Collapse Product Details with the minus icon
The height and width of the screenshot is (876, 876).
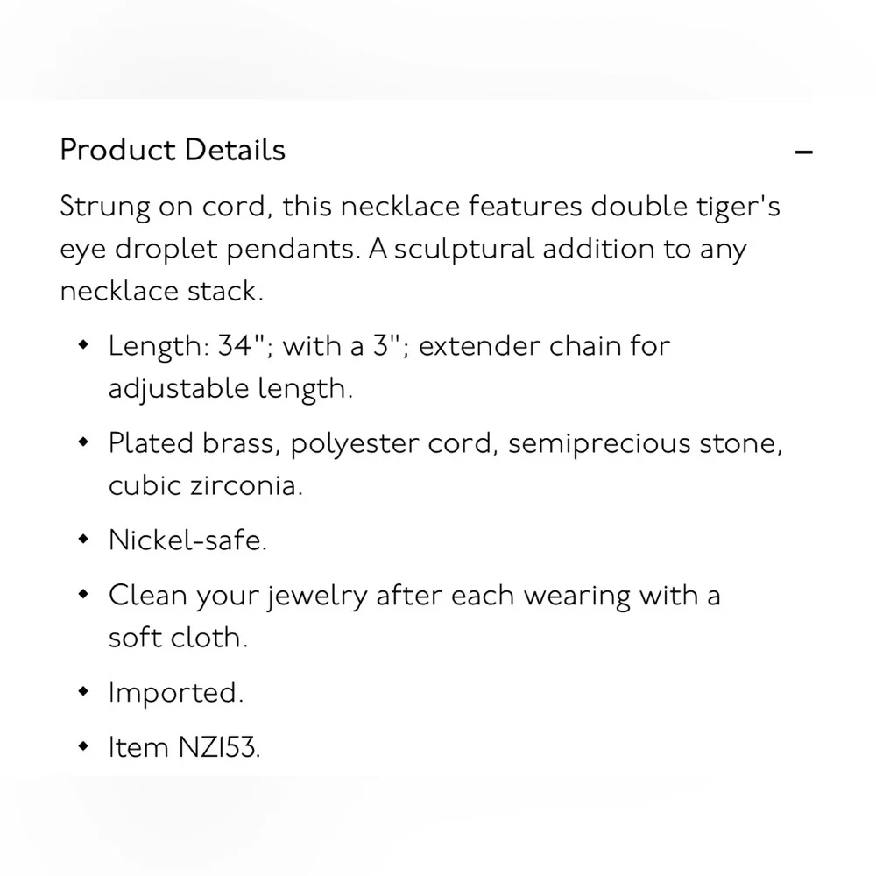pyautogui.click(x=804, y=152)
